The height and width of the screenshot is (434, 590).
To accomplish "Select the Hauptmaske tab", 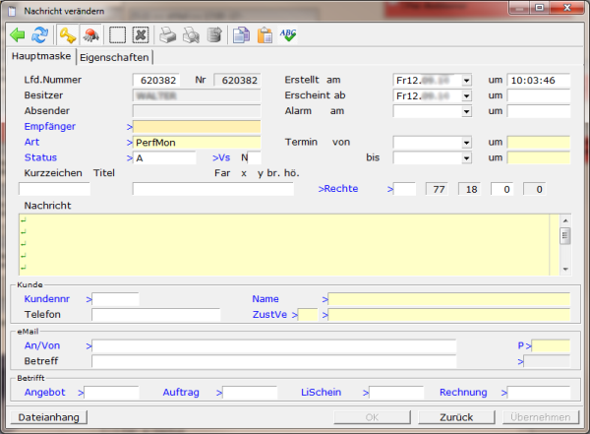I will pos(41,57).
